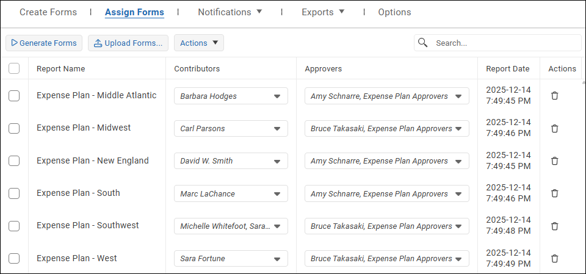
Task: Click the Upload Forms button
Action: [x=128, y=43]
